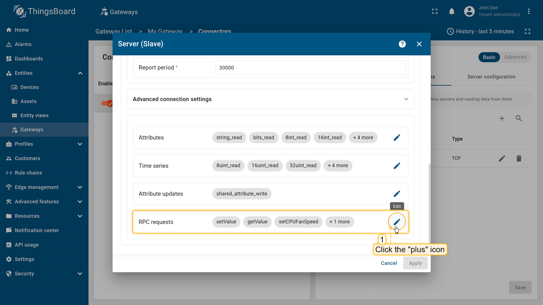Expand the Profiles sidebar menu

pyautogui.click(x=80, y=144)
